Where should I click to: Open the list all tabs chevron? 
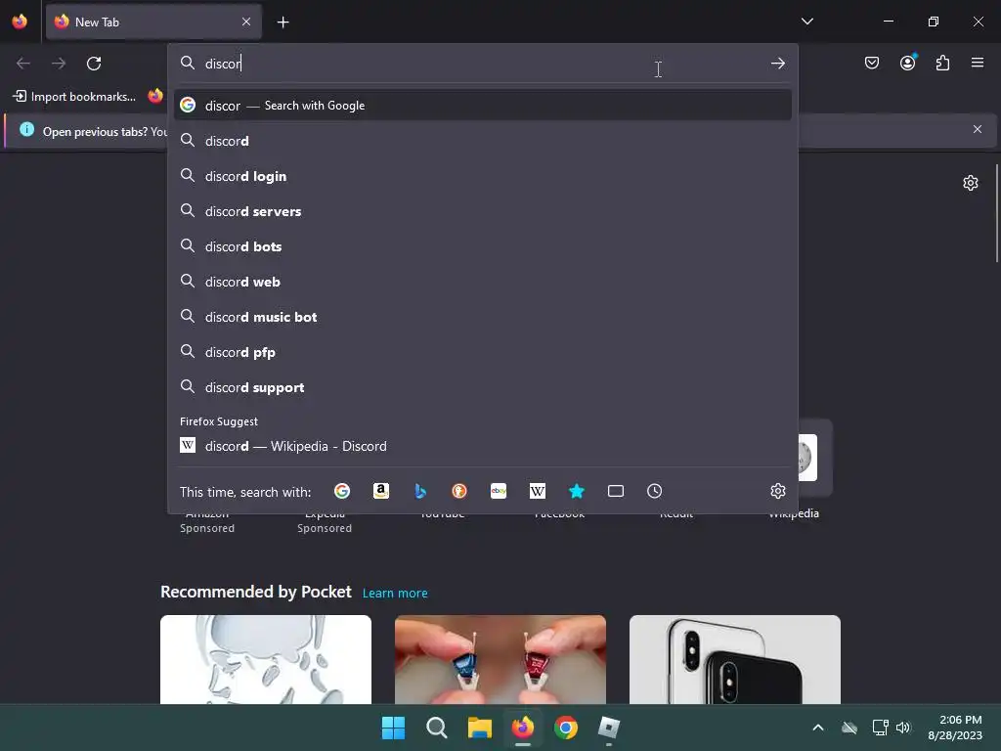click(x=806, y=22)
